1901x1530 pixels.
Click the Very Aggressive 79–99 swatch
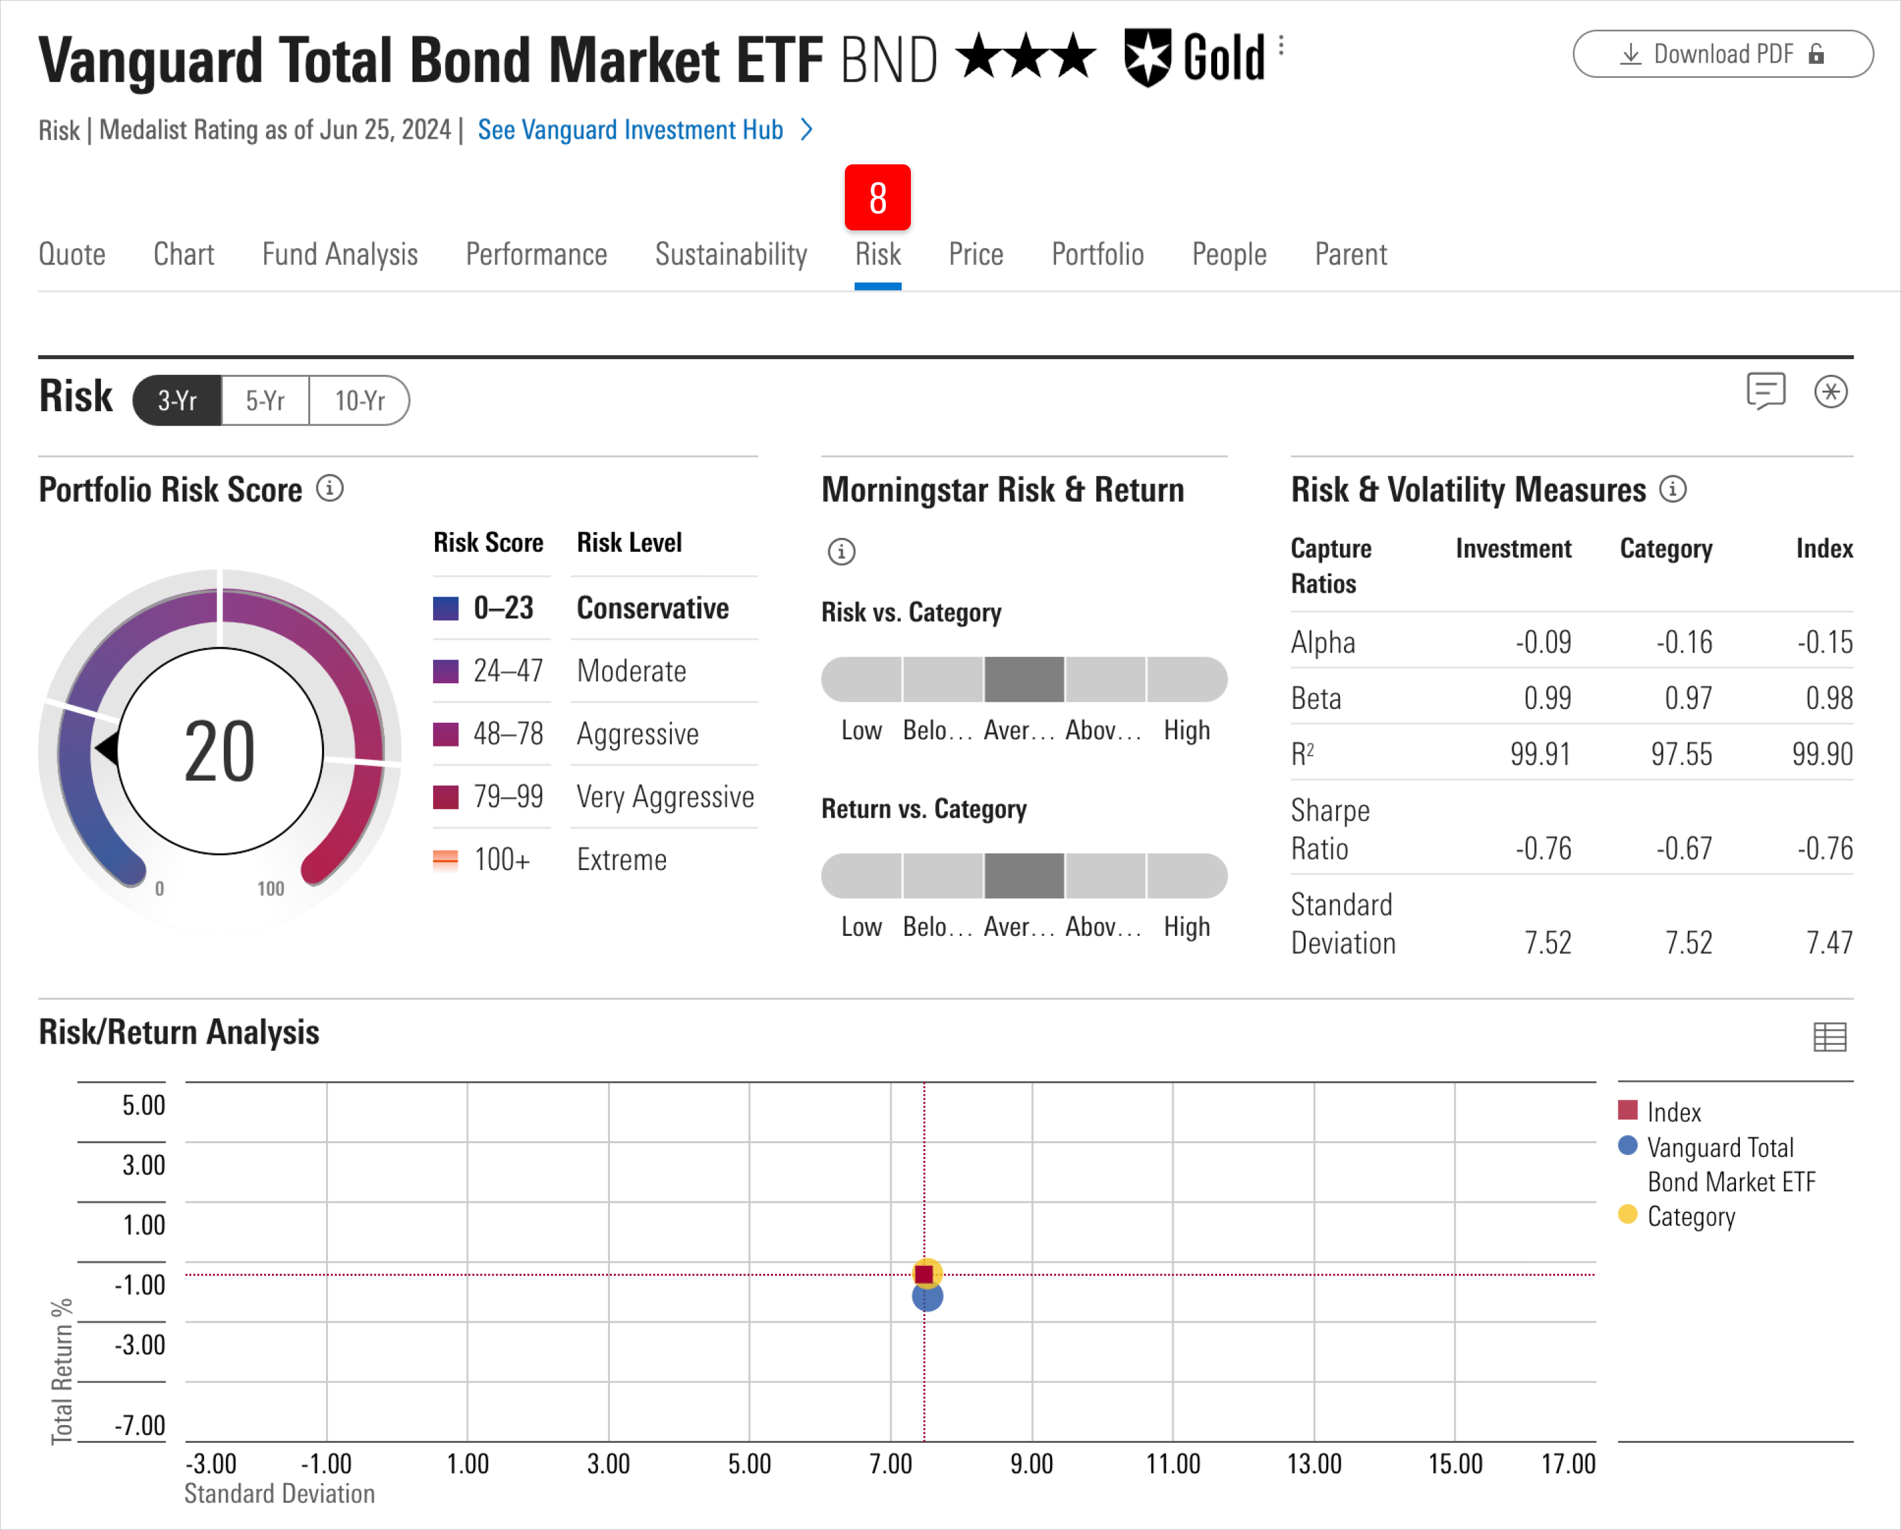446,796
